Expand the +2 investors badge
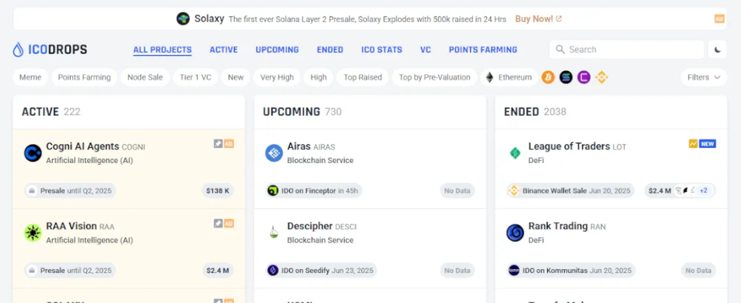741x303 pixels. pyautogui.click(x=703, y=191)
